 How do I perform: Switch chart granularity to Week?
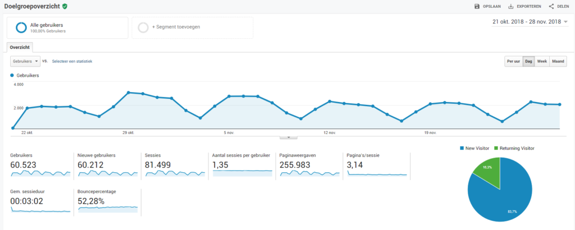[x=542, y=62]
